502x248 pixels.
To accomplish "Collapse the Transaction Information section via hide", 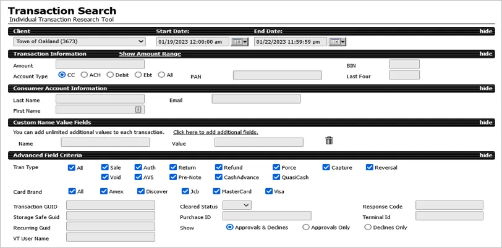I will [x=485, y=54].
